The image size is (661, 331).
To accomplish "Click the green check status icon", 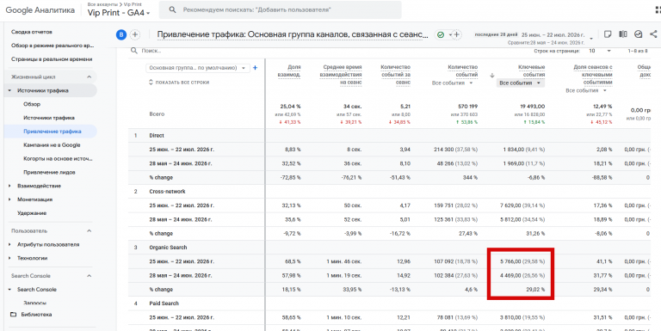I will (x=441, y=35).
